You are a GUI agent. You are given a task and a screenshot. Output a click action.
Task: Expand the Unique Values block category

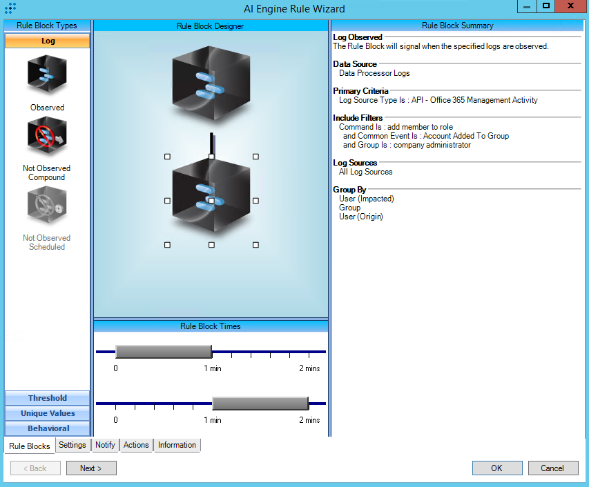[47, 413]
